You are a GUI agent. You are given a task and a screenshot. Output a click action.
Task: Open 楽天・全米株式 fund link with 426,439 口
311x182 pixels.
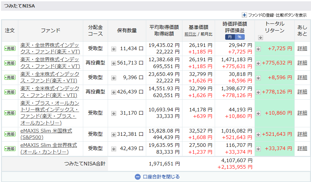(50, 92)
